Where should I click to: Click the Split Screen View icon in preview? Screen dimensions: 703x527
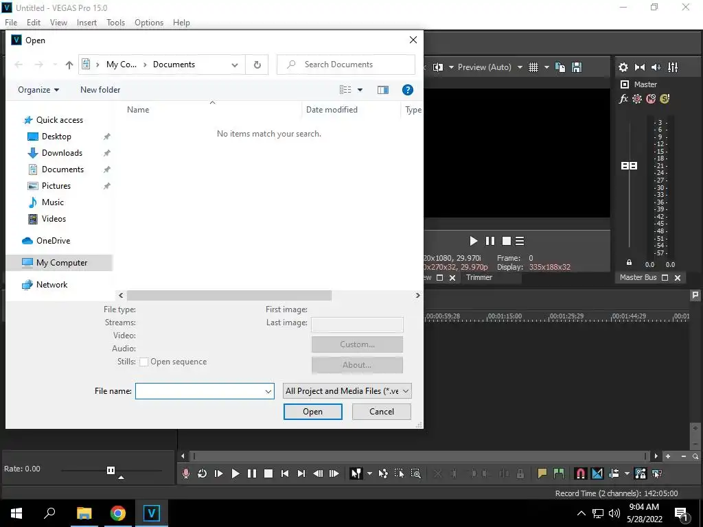pos(437,67)
